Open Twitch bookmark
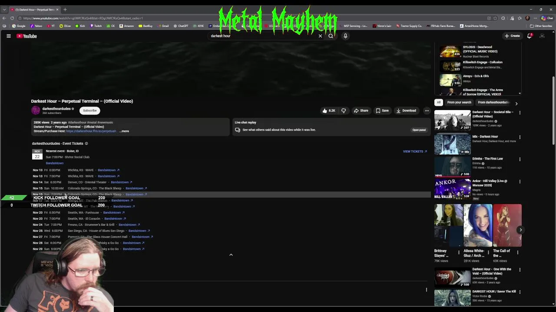Screen dimensions: 556x312 click(x=96, y=26)
